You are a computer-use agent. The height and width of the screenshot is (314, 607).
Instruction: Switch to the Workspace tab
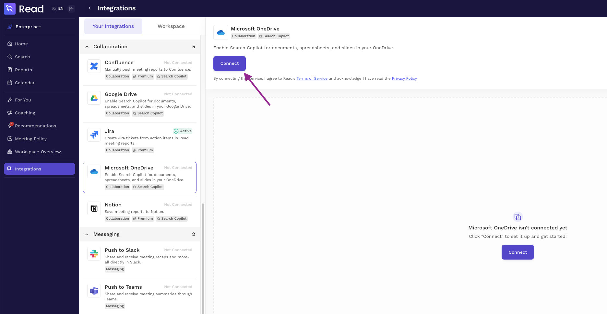point(171,26)
